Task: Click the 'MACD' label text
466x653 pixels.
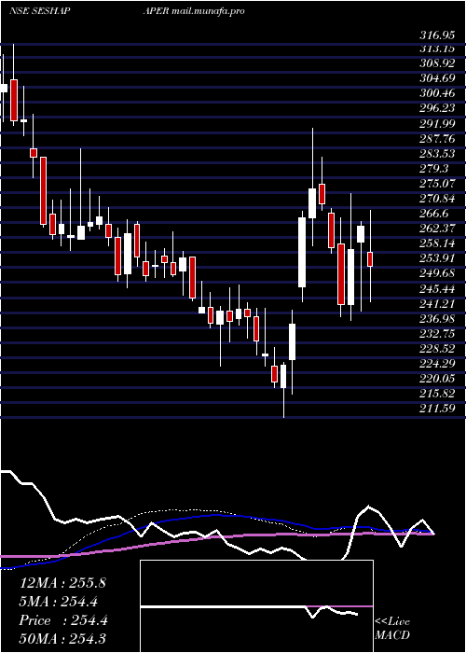Action: (x=392, y=635)
